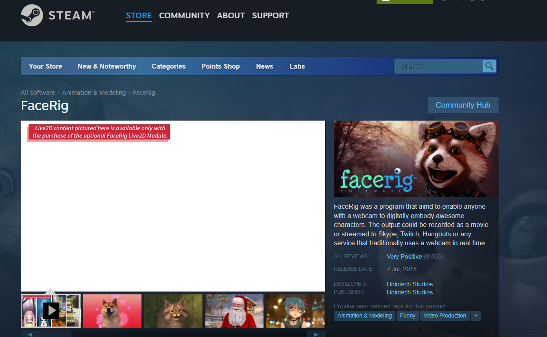Image resolution: width=547 pixels, height=337 pixels.
Task: Open the Your Store tab
Action: pos(46,66)
